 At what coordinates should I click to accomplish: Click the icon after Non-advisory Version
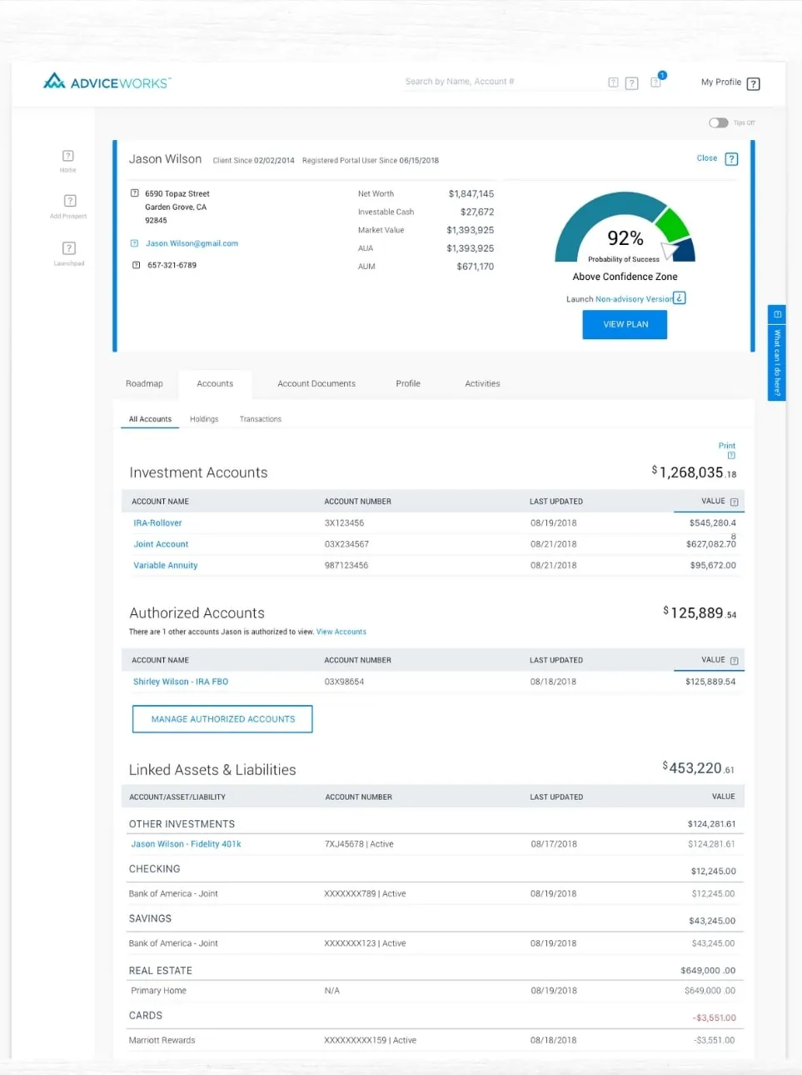pyautogui.click(x=680, y=297)
